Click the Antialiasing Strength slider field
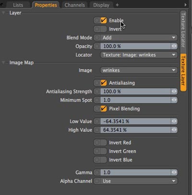Viewport: 192px width, 195px height. (x=135, y=92)
